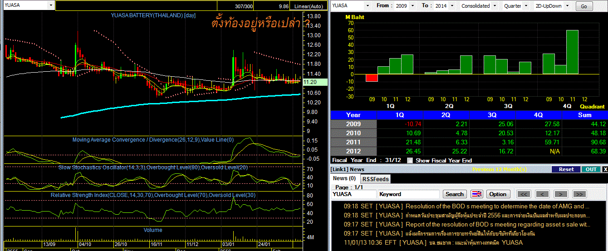Jump to first news page with << button
608x251 pixels.
(x=524, y=194)
